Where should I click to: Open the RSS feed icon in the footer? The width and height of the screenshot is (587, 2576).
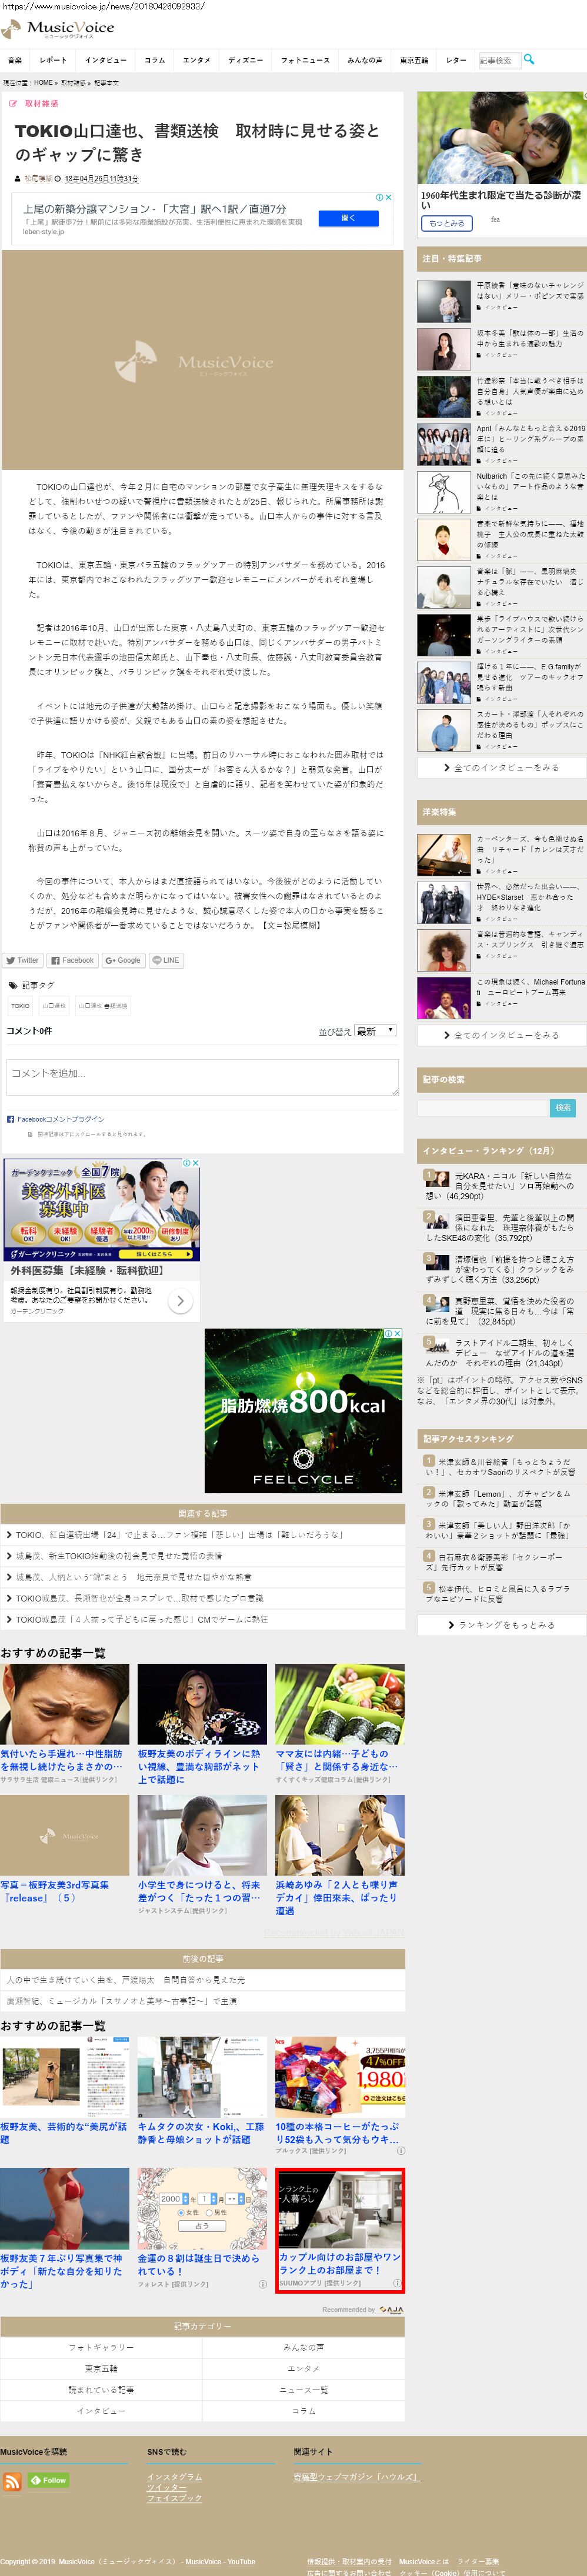pyautogui.click(x=12, y=2481)
